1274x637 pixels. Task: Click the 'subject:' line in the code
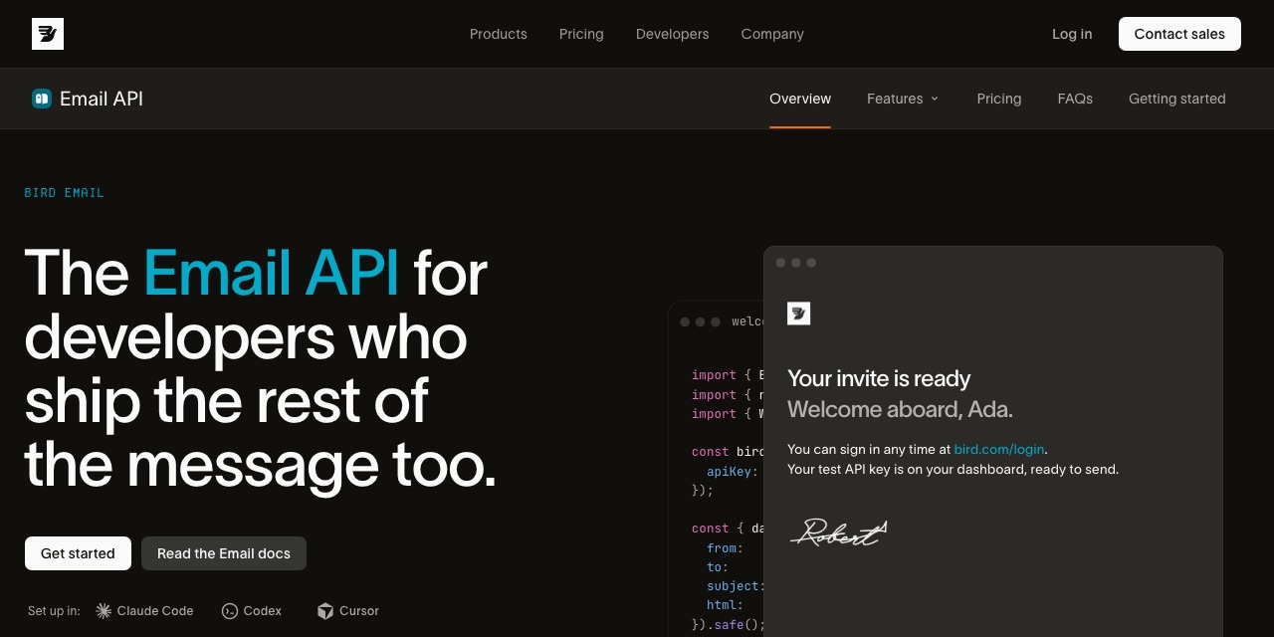734,586
